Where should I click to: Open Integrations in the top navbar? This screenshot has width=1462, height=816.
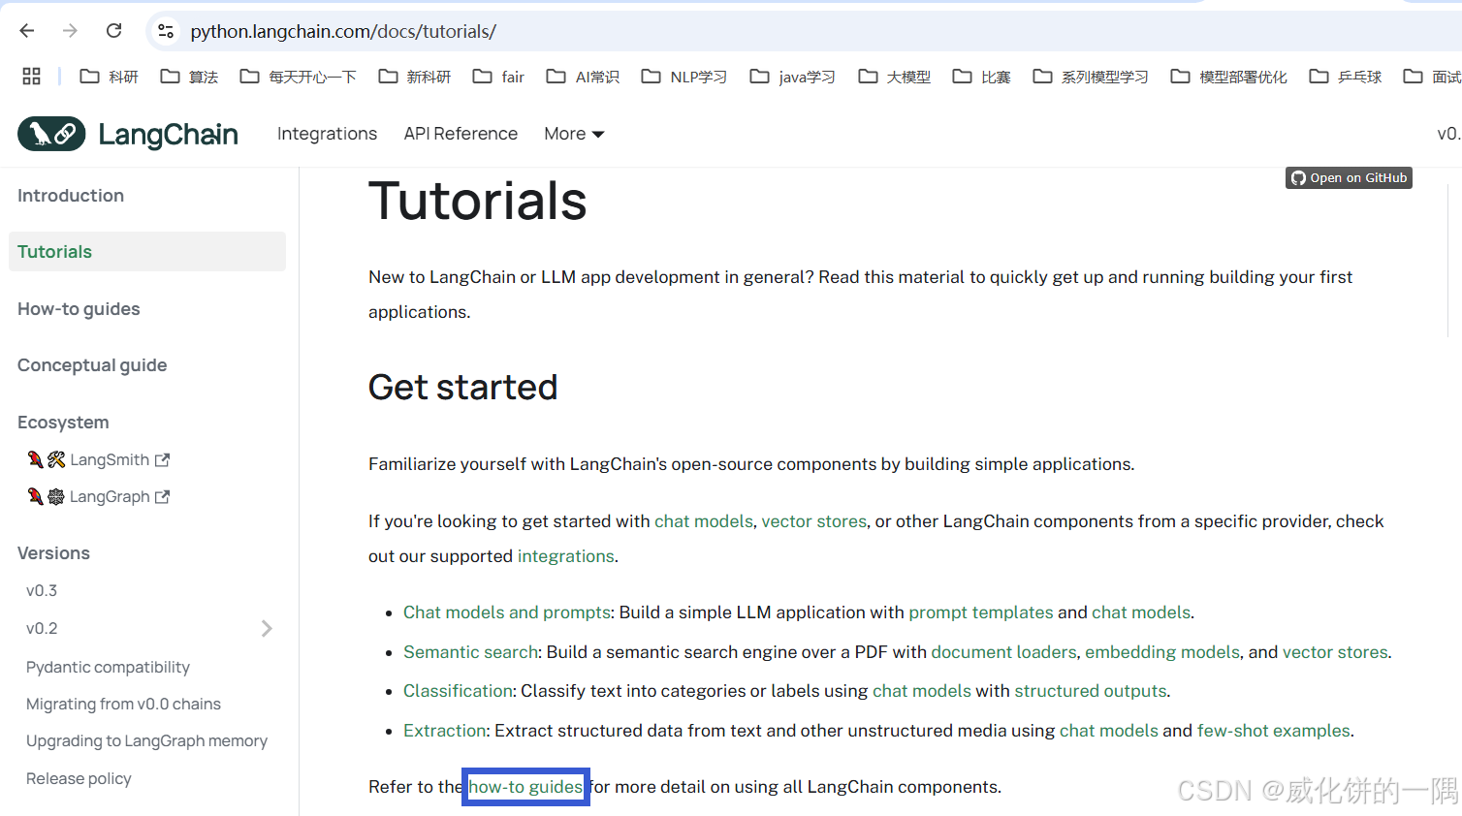tap(327, 134)
